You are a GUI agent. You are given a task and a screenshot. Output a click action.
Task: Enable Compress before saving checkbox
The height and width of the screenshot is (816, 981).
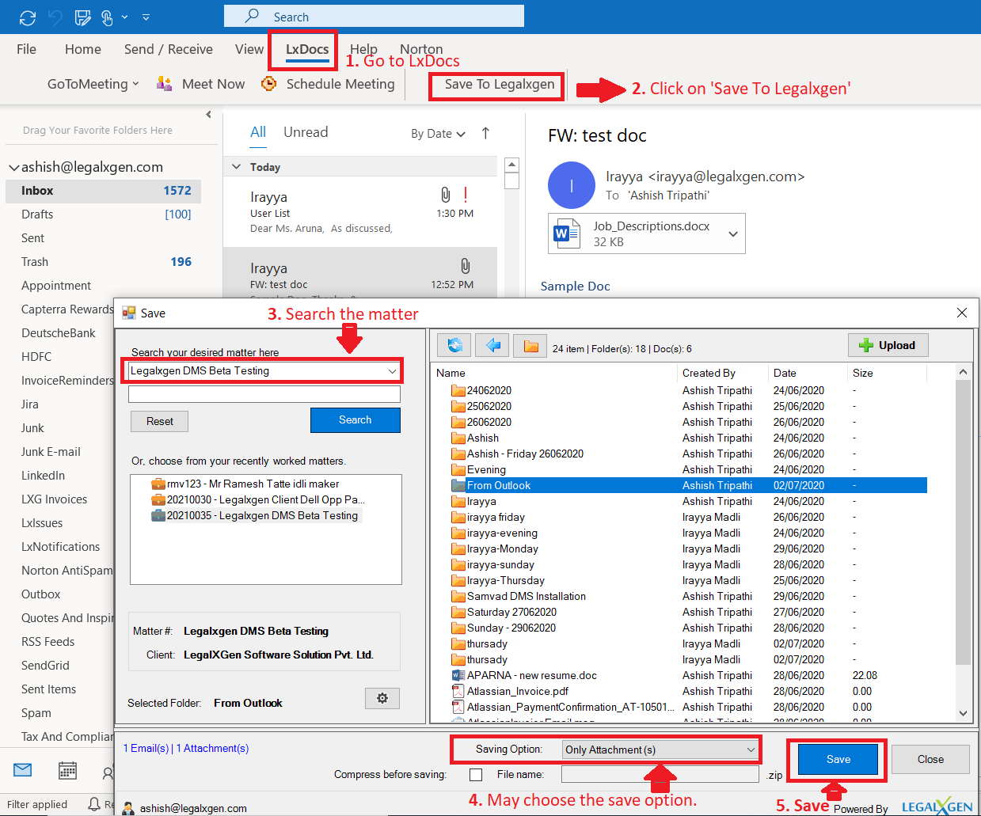tap(476, 775)
